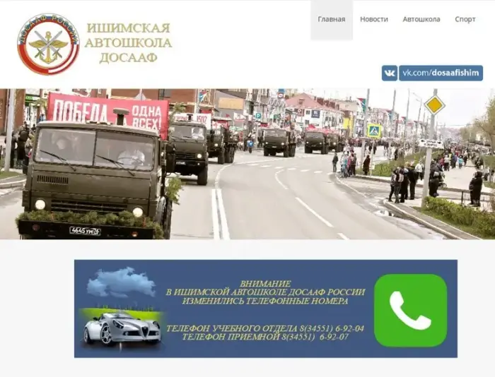
Task: Click the ВНИМАНИЕ heading in the banner
Action: tap(265, 283)
